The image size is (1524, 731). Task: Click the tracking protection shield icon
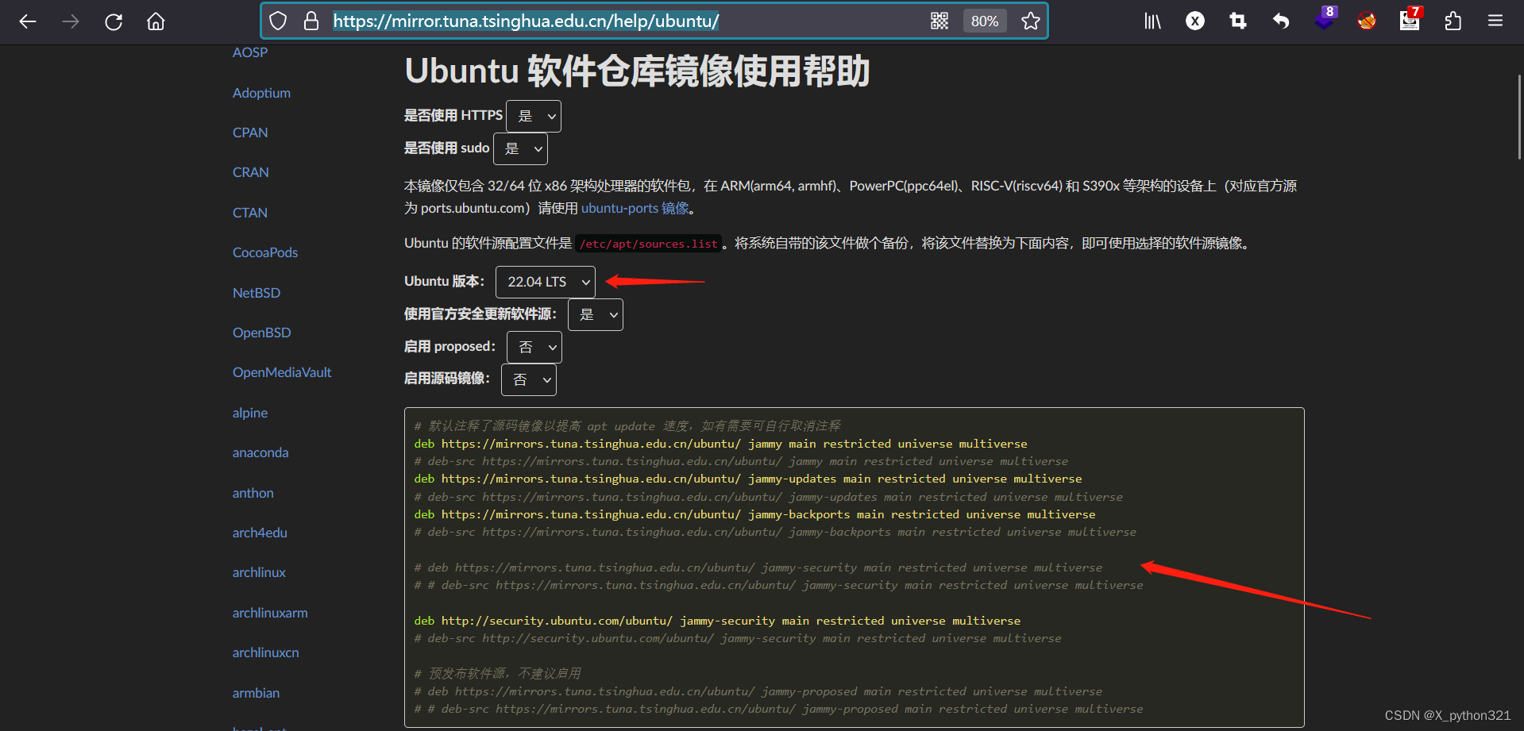277,21
